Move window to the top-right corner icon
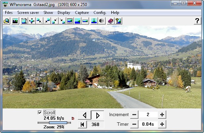Screen dimensions: 204x133 point(47,21)
